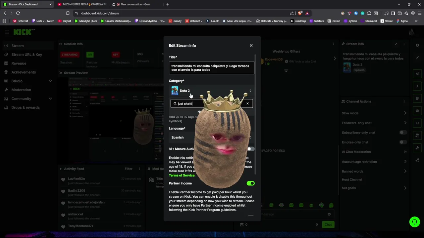Open the Dota 2 category dropdown
This screenshot has height=238, width=424.
tap(212, 91)
